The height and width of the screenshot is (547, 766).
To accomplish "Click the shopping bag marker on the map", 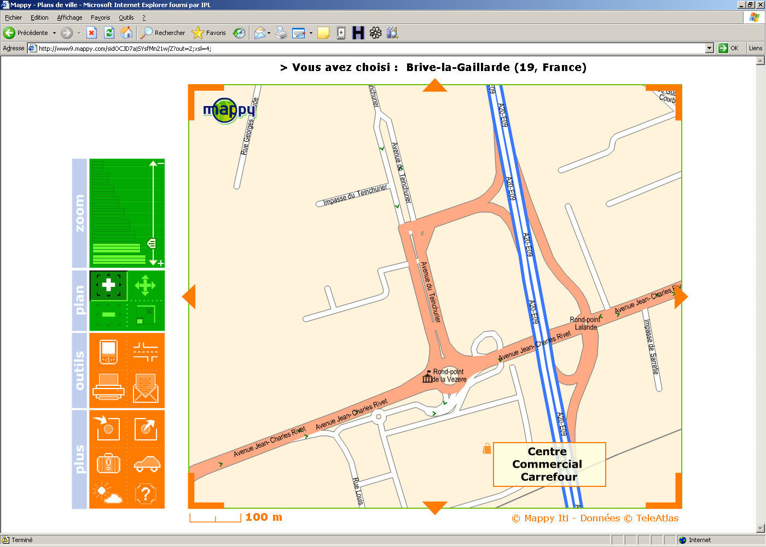I will 487,448.
